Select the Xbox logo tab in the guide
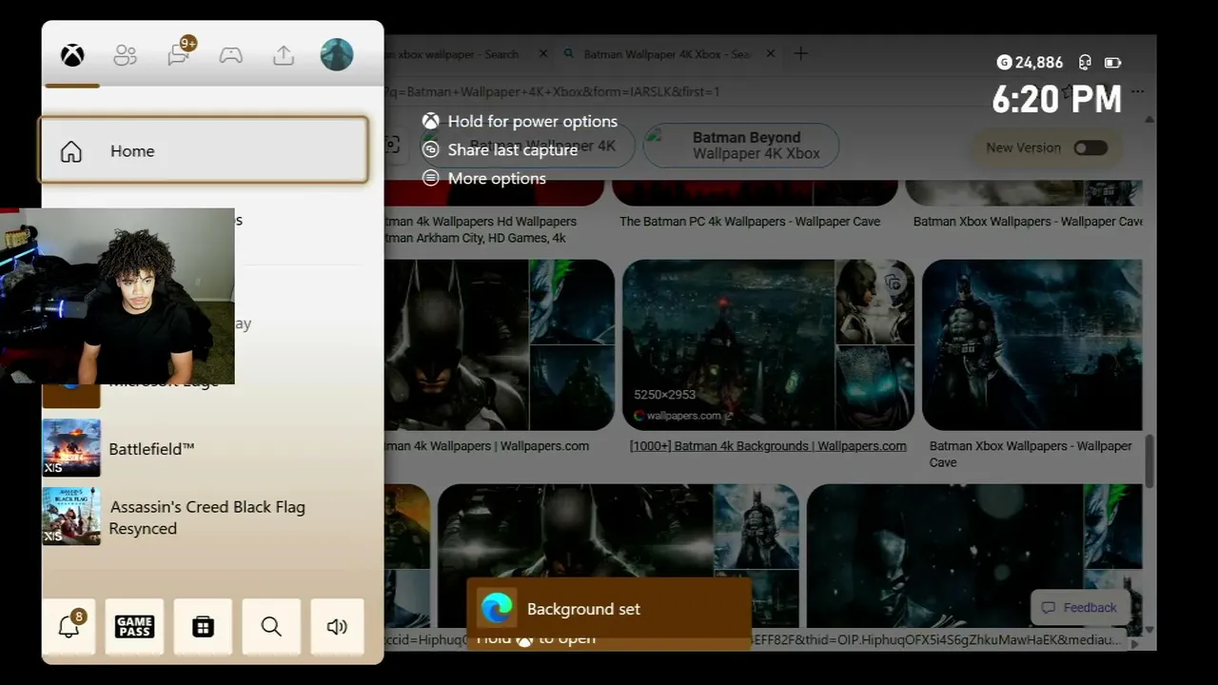 (x=72, y=55)
